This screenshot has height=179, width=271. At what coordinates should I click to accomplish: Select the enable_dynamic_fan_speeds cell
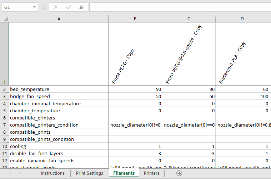pos(59,160)
